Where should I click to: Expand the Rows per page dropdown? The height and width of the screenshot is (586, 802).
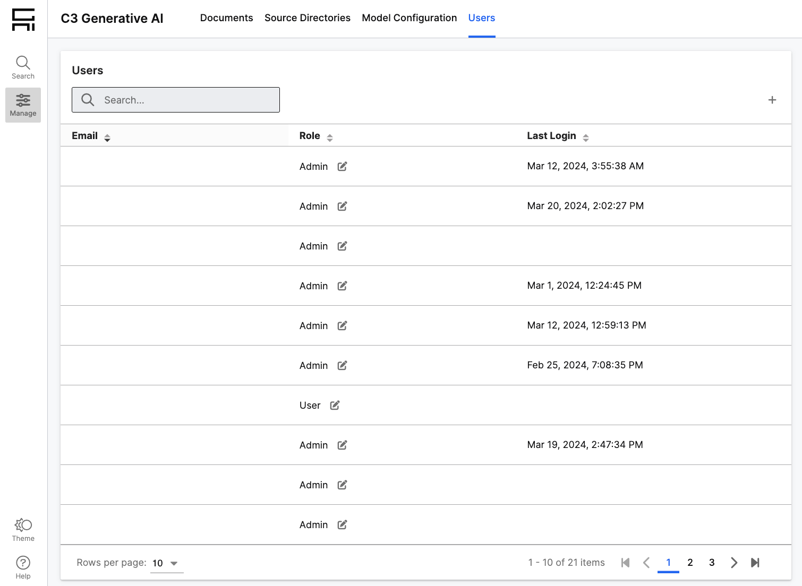coord(166,563)
